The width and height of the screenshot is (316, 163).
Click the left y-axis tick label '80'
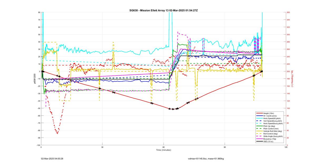pos(39,12)
